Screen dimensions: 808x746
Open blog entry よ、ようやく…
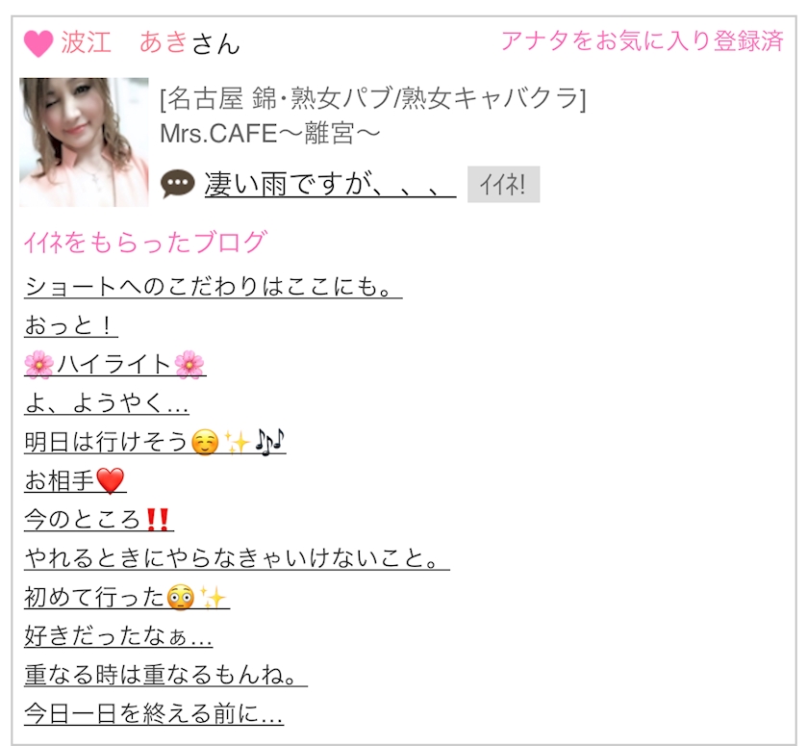click(106, 403)
